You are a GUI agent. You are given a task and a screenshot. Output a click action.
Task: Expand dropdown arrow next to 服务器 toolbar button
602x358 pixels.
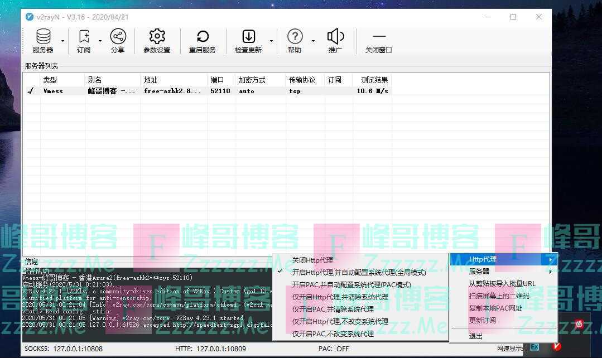(x=62, y=41)
